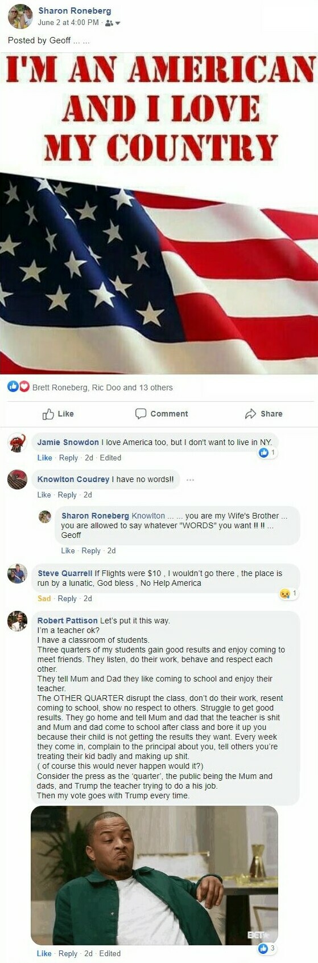
Task: Open Robert Pattison's avatar picture
Action: pyautogui.click(x=17, y=621)
